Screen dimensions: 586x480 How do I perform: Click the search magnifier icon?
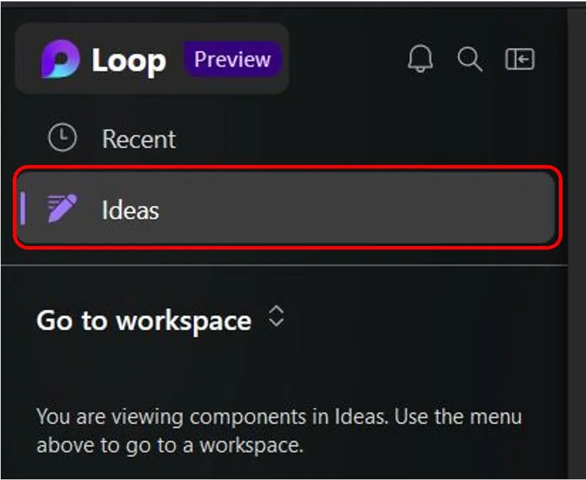[x=470, y=59]
